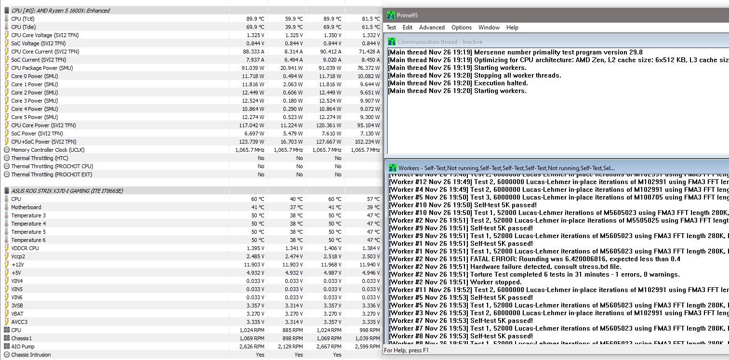The width and height of the screenshot is (729, 360).
Task: Select the Vccp2 voltage label
Action: pyautogui.click(x=18, y=256)
